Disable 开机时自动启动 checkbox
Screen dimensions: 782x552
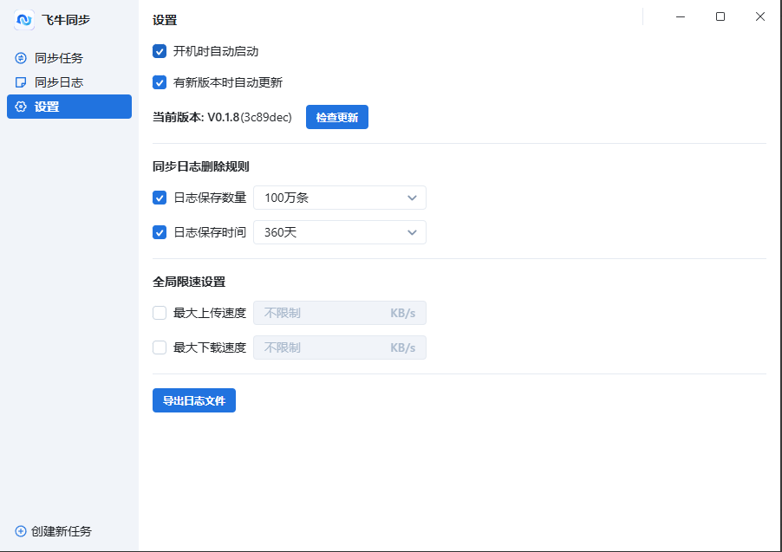point(160,51)
